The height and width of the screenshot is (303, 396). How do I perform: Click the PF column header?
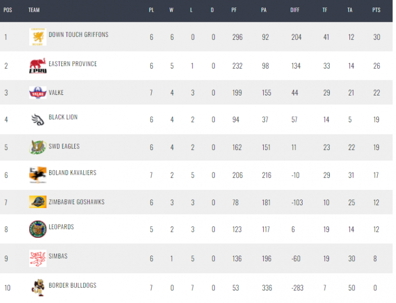(234, 10)
